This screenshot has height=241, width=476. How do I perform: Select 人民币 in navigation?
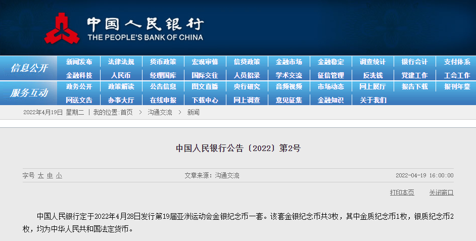[x=121, y=75]
